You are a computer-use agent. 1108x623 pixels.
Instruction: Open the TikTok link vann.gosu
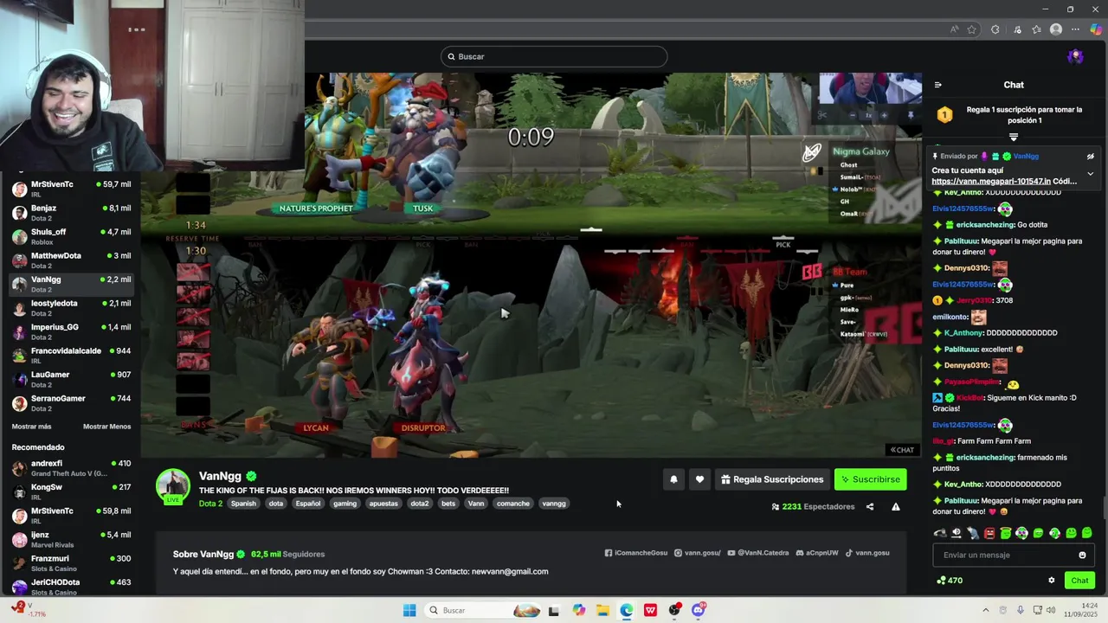[867, 553]
